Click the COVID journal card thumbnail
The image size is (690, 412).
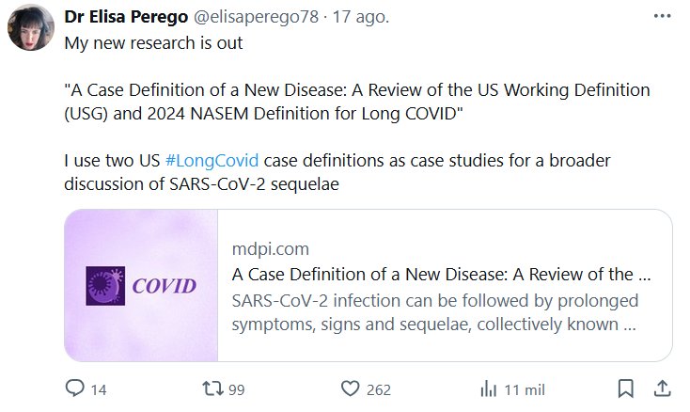click(x=141, y=285)
